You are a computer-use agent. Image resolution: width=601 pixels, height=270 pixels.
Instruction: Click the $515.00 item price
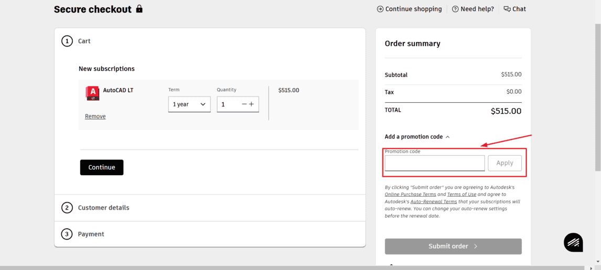[289, 90]
